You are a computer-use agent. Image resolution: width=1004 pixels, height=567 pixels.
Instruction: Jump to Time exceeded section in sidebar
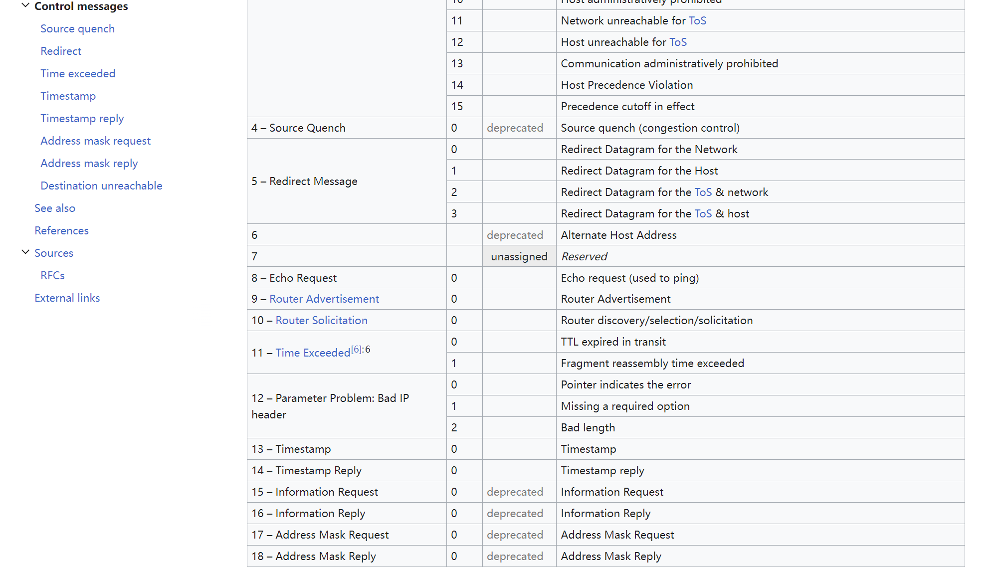pos(78,73)
